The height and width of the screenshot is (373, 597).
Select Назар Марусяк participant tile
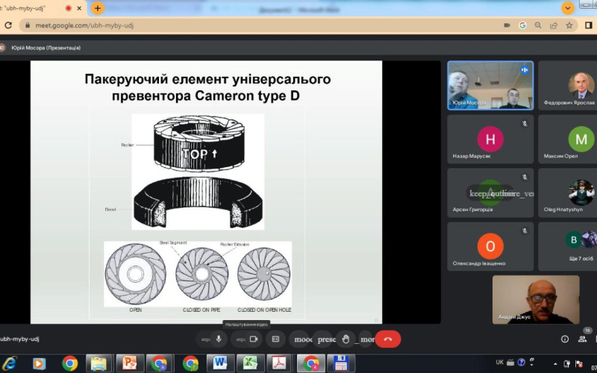point(490,140)
